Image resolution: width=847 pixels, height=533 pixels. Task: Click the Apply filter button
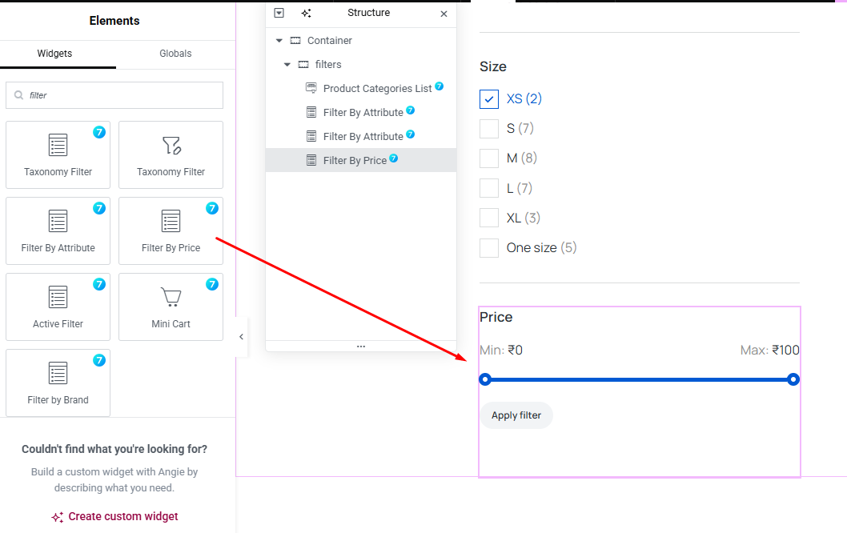[516, 415]
